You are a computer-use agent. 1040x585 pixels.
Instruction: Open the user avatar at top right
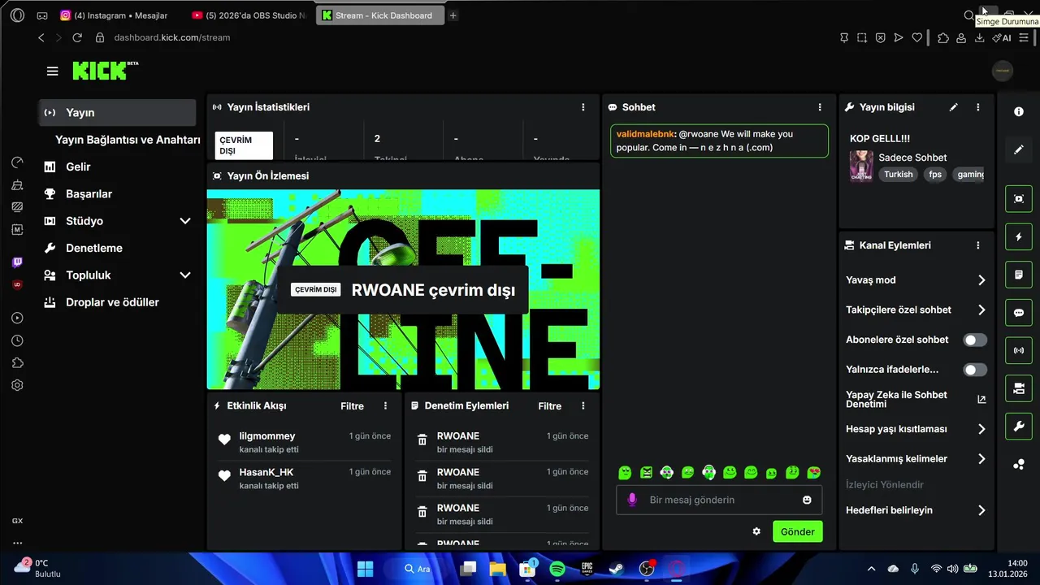tap(1003, 71)
